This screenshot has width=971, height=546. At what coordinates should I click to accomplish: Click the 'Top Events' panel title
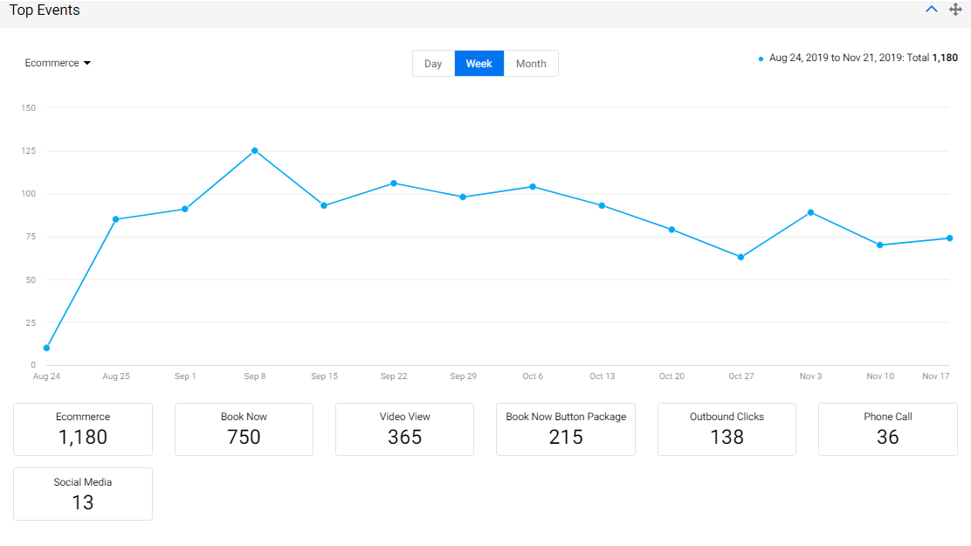coord(45,10)
